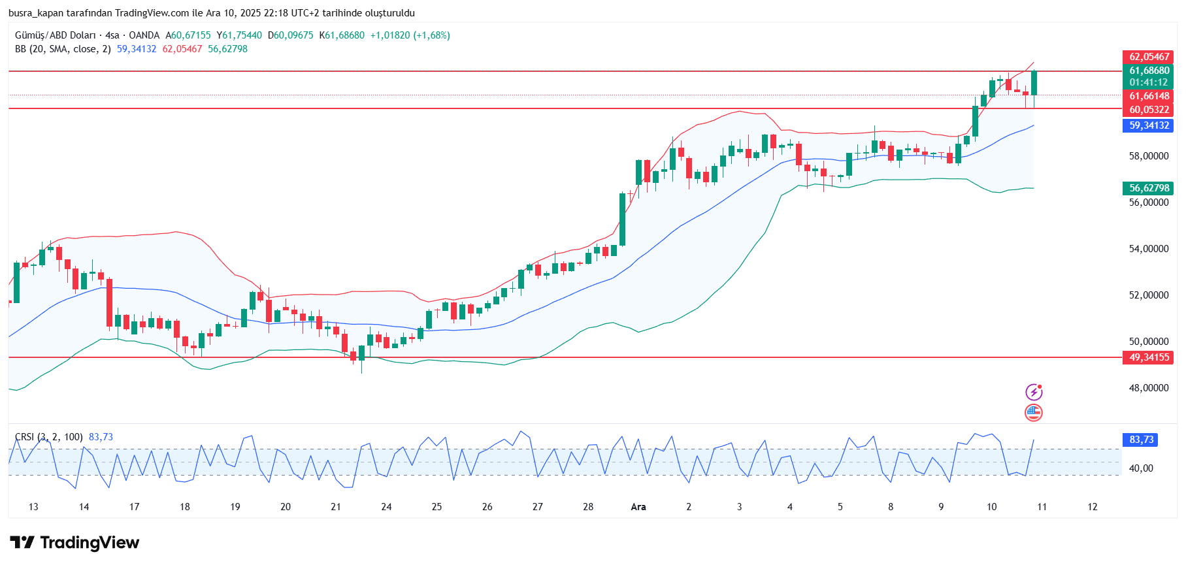This screenshot has width=1186, height=567.
Task: Click the red 62,05467 label on price axis
Action: tap(1148, 57)
